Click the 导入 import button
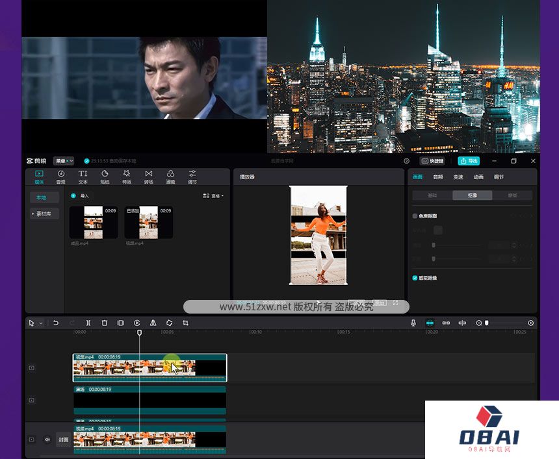 coord(80,196)
